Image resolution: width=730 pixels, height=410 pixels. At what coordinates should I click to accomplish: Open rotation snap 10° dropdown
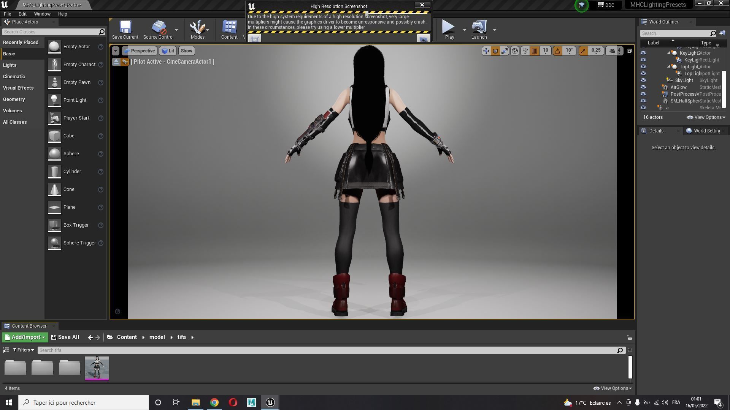[569, 50]
